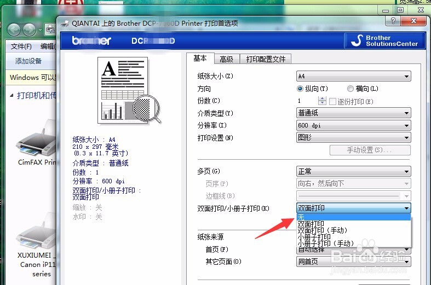Click the 手动设置 button
The image size is (431, 285).
point(370,150)
